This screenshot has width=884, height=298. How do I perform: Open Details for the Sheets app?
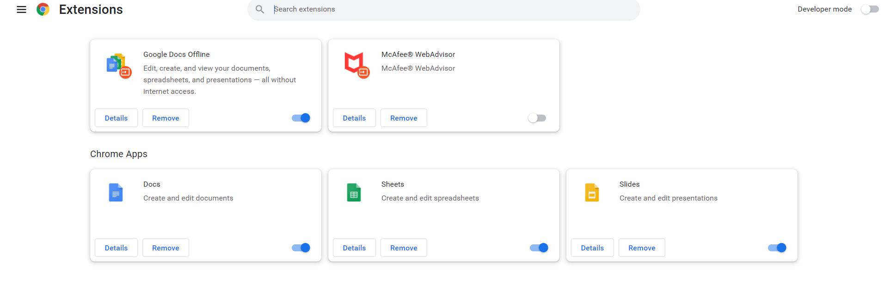(x=354, y=248)
